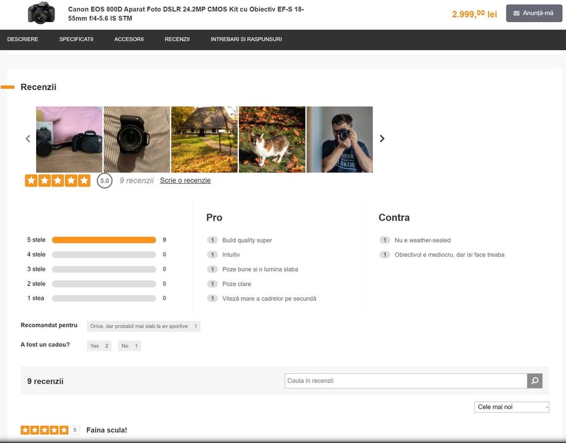566x443 pixels.
Task: Click the previous arrow of review photos
Action: pos(28,139)
